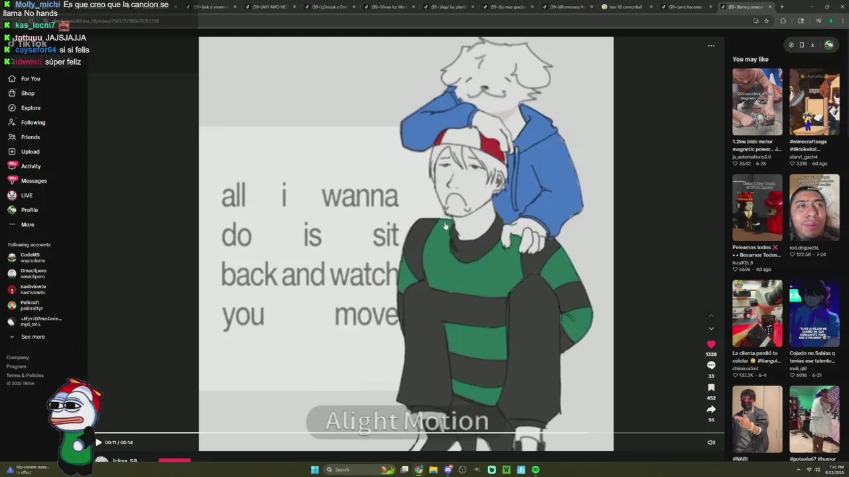The height and width of the screenshot is (477, 849).
Task: Open the rod.driguez16 recommended video
Action: pyautogui.click(x=814, y=208)
